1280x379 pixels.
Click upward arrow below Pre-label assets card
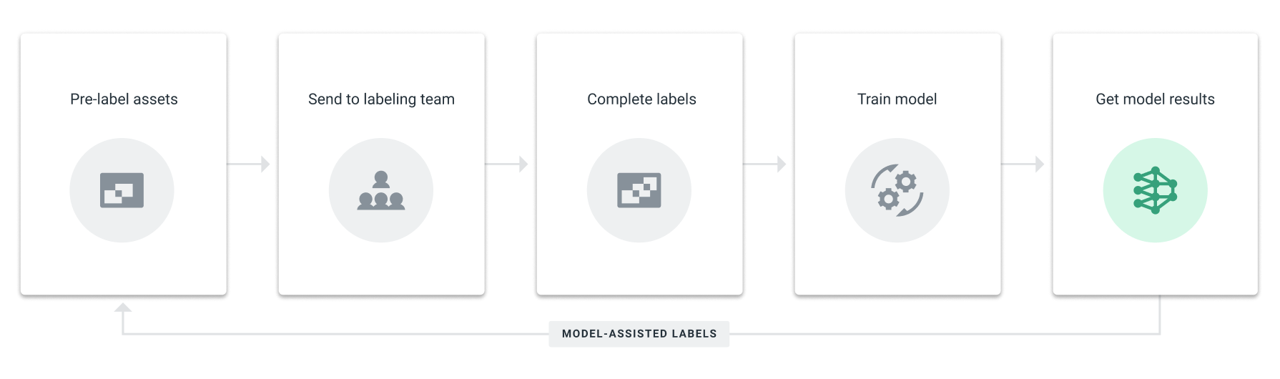click(123, 309)
